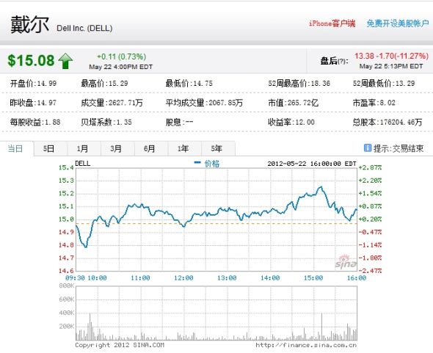
Task: Click the May 22 5:13PM EDT timestamp
Action: click(x=391, y=66)
